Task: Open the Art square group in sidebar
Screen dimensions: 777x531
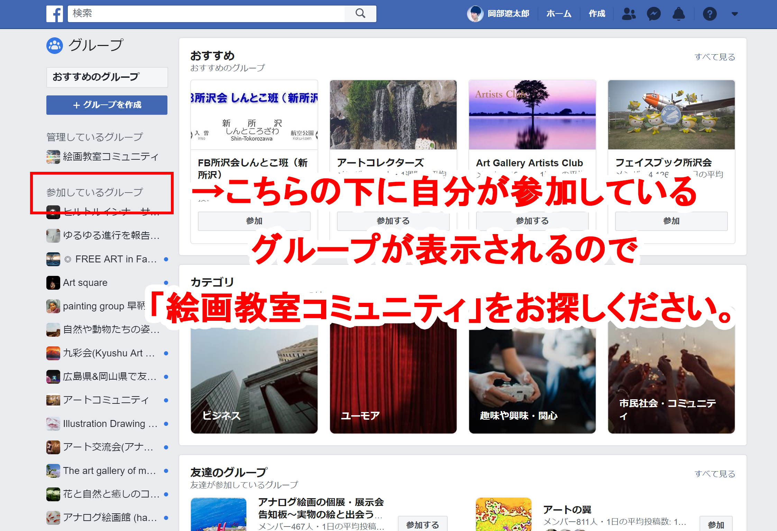Action: (x=85, y=283)
